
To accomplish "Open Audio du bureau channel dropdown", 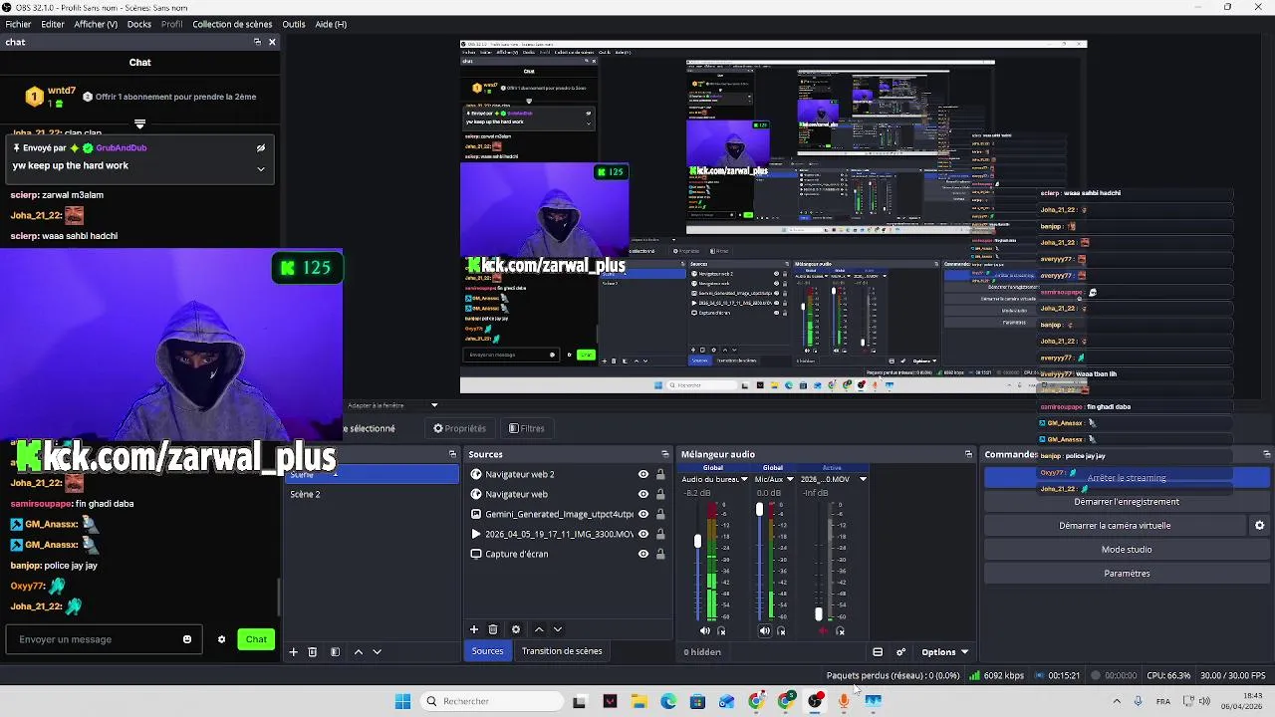I will click(743, 479).
